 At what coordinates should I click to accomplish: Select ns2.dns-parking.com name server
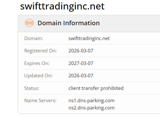click(91, 108)
